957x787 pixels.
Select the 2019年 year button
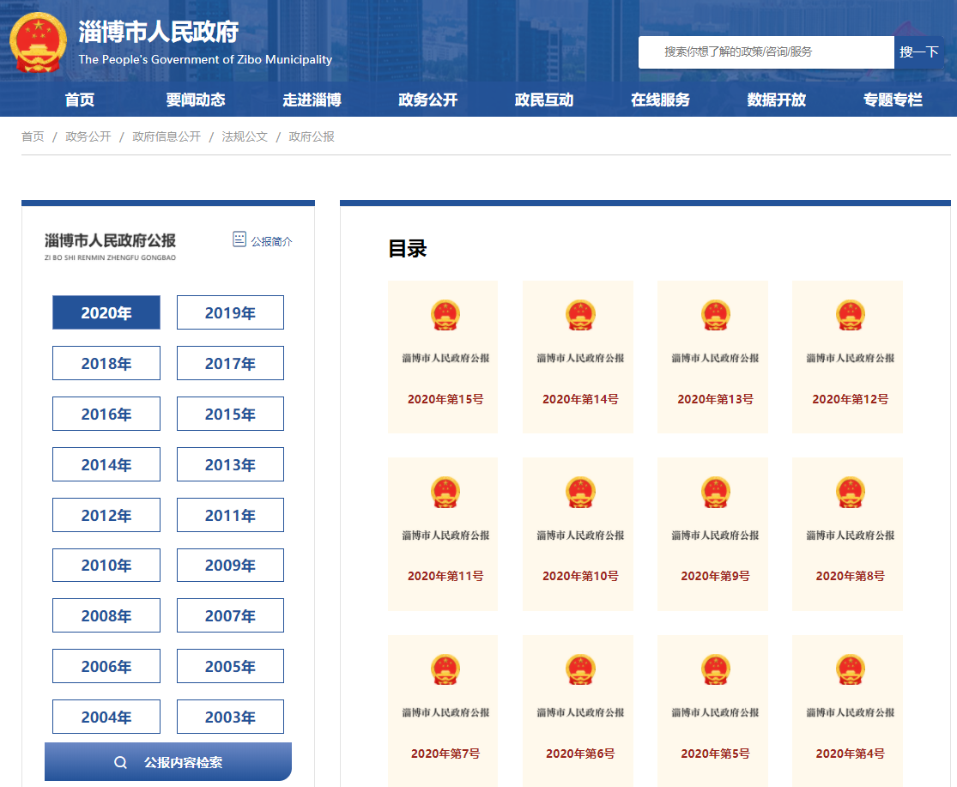pos(230,312)
